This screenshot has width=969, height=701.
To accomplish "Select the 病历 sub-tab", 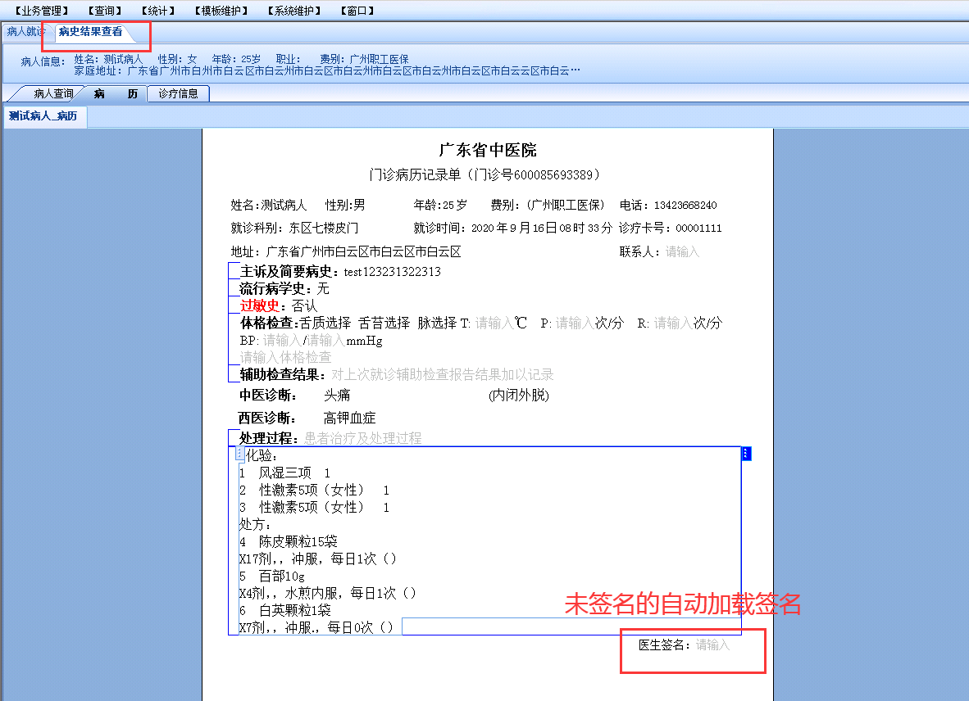I will coord(116,94).
